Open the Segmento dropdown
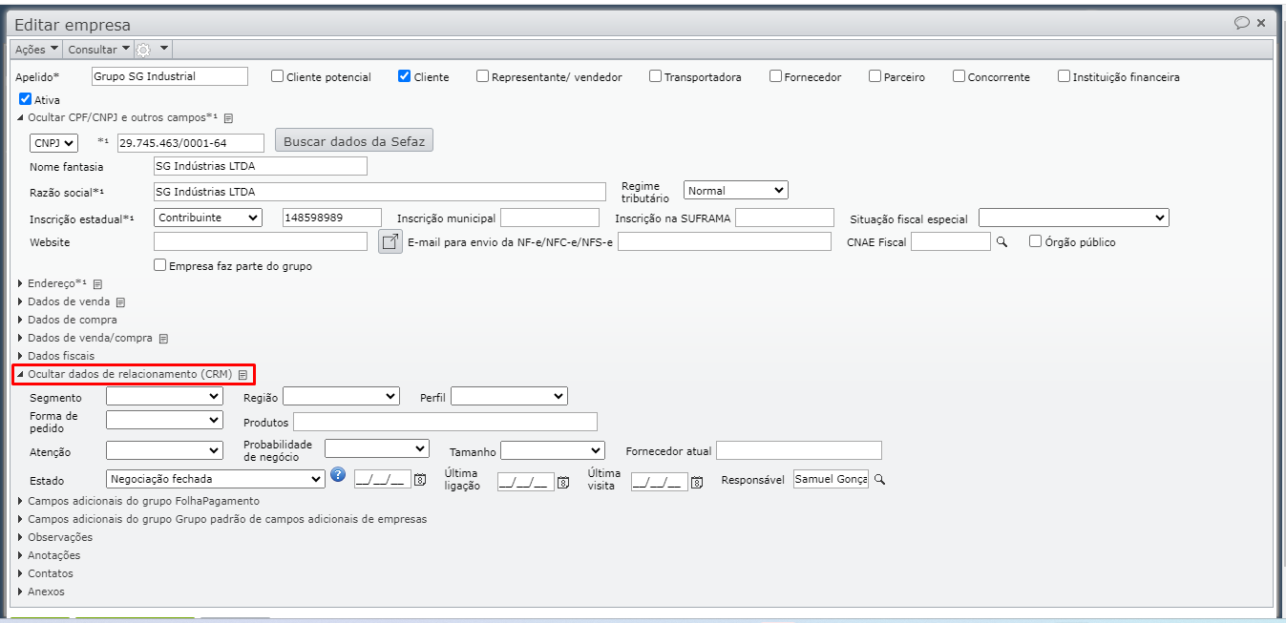The height and width of the screenshot is (623, 1286). (164, 396)
